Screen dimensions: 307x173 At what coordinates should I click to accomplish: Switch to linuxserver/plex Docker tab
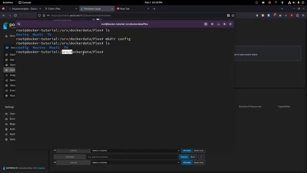tap(25, 9)
